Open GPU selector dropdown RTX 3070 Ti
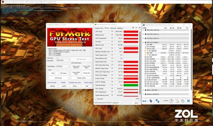 click(x=107, y=103)
